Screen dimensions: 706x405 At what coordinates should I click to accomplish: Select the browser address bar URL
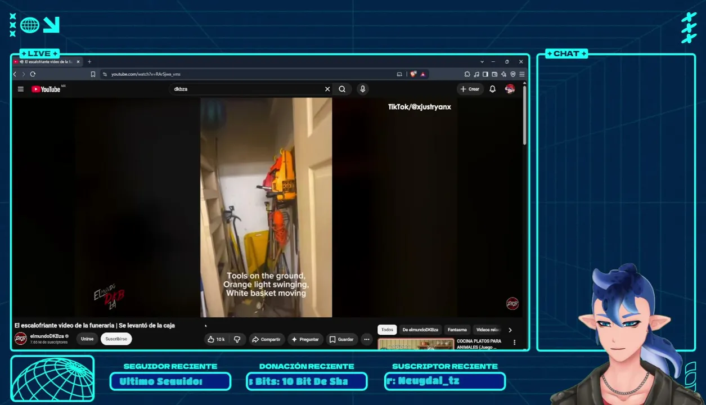click(146, 74)
